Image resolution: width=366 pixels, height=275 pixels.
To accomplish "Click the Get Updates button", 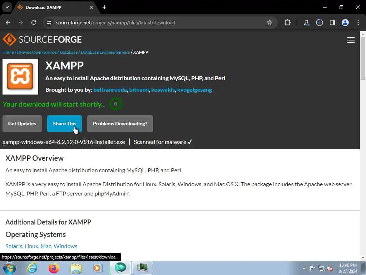I will [x=22, y=124].
